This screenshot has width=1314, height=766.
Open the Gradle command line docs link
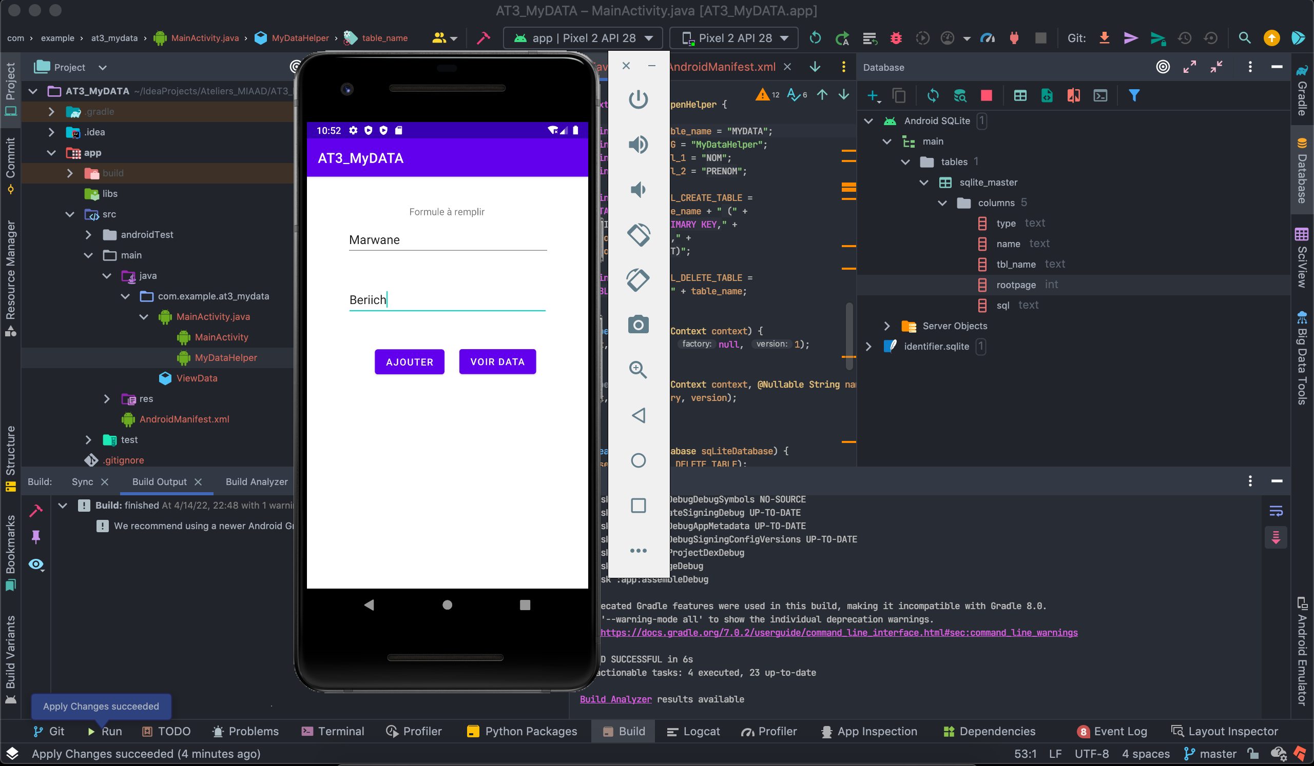click(839, 633)
